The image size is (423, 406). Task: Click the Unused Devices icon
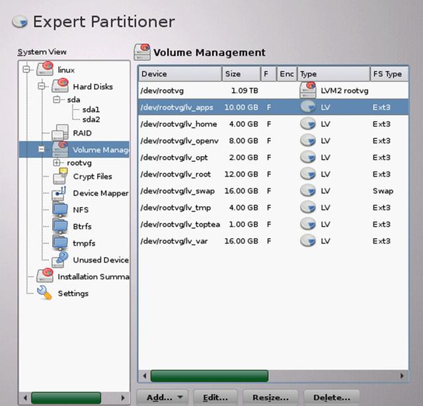[x=60, y=259]
